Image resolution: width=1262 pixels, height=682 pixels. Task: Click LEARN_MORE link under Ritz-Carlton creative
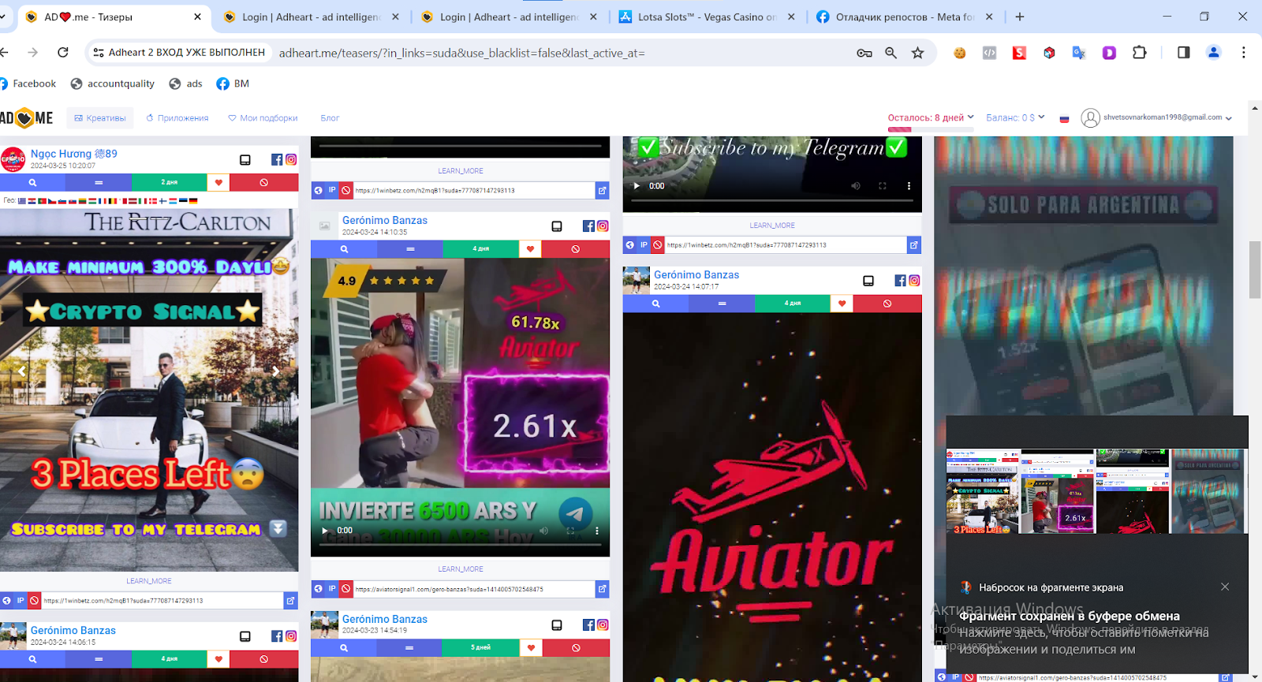149,581
